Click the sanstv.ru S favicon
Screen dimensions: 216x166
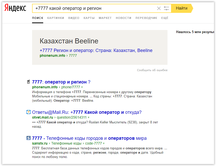(x=28, y=138)
